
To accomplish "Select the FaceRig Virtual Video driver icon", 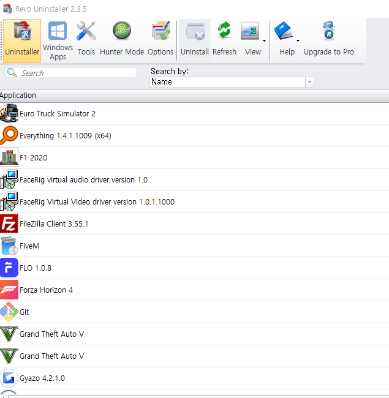I will 9,201.
